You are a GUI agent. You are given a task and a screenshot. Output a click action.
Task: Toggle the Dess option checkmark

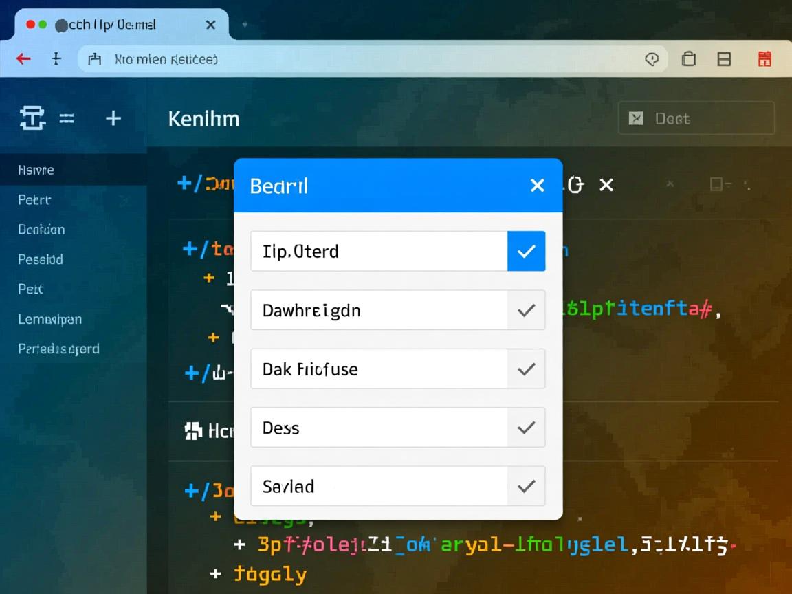[x=526, y=428]
